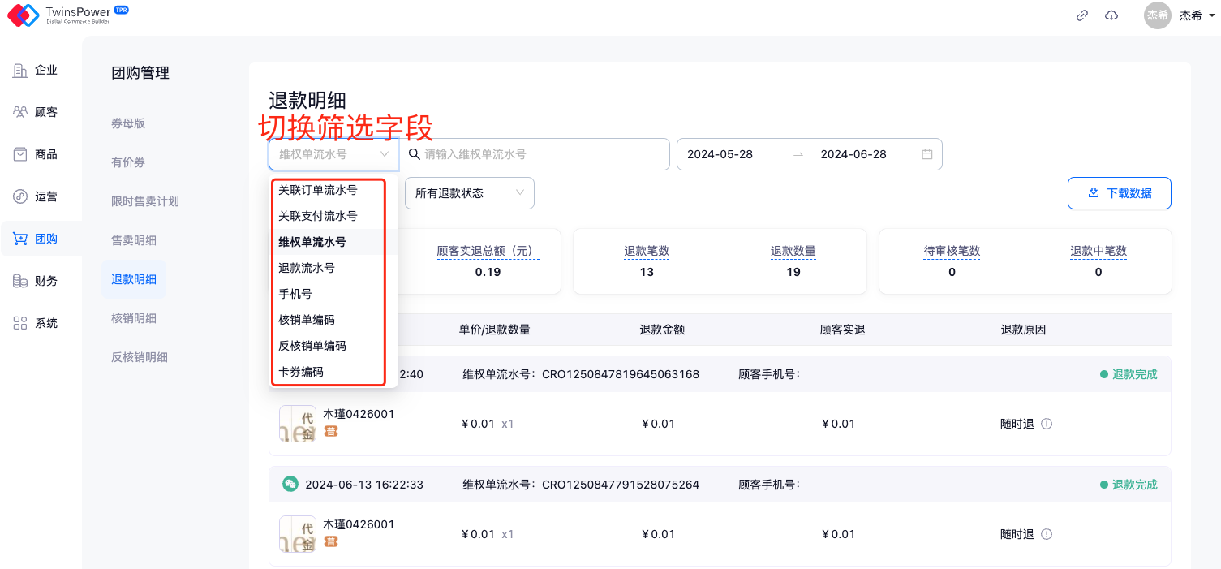Expand the 所有退款状态 dropdown

(x=469, y=193)
